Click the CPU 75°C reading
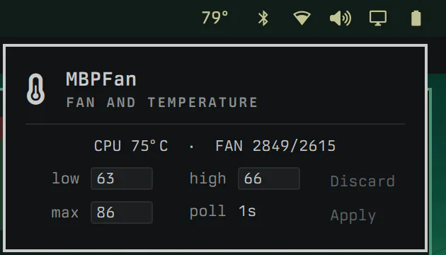The width and height of the screenshot is (446, 255). tap(131, 146)
